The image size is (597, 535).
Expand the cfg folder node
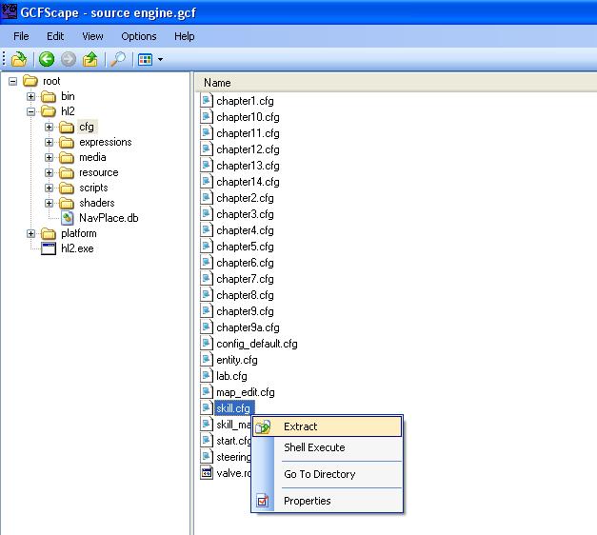[x=50, y=127]
